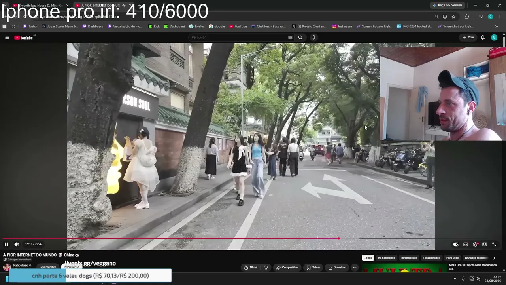Open the taskbar network icon

[471, 279]
